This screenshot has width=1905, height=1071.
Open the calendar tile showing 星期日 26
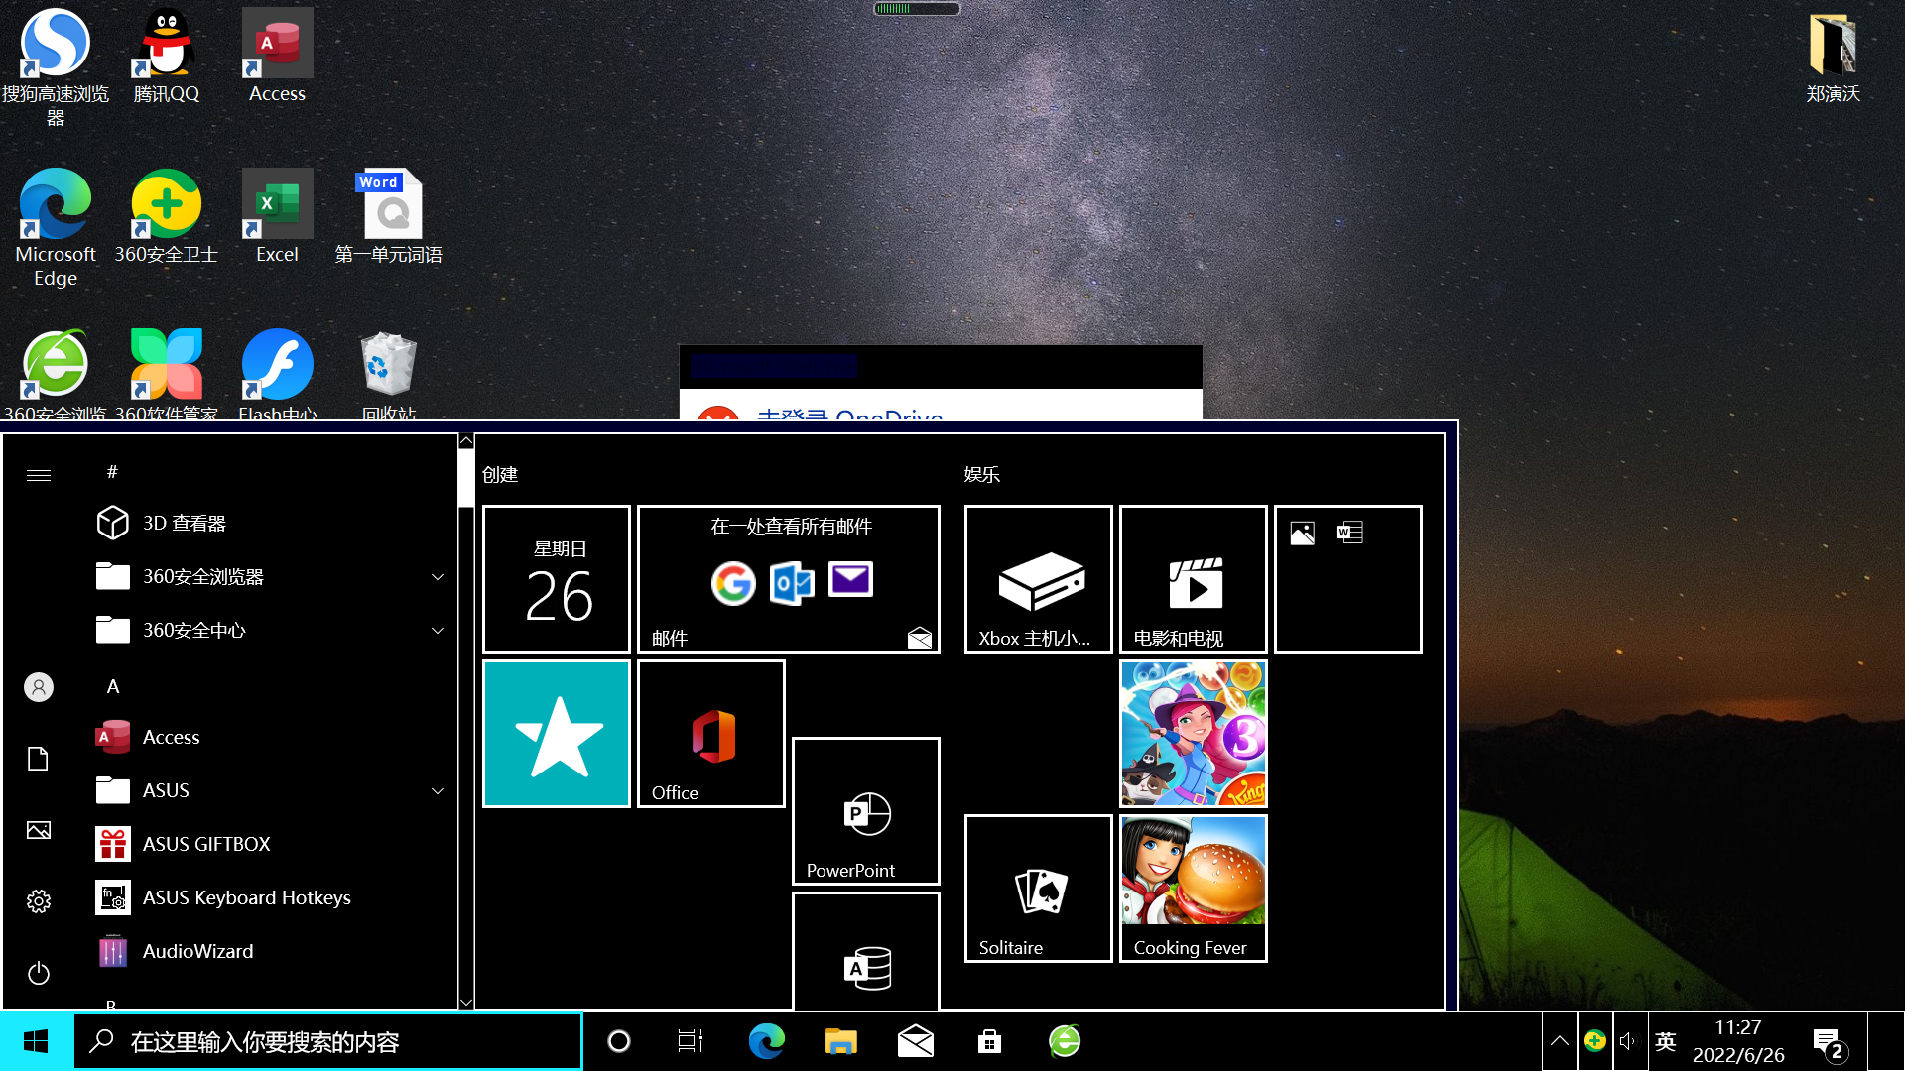(x=557, y=579)
